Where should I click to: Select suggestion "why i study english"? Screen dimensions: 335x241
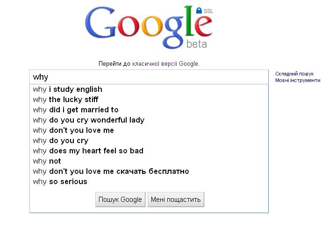coord(68,89)
